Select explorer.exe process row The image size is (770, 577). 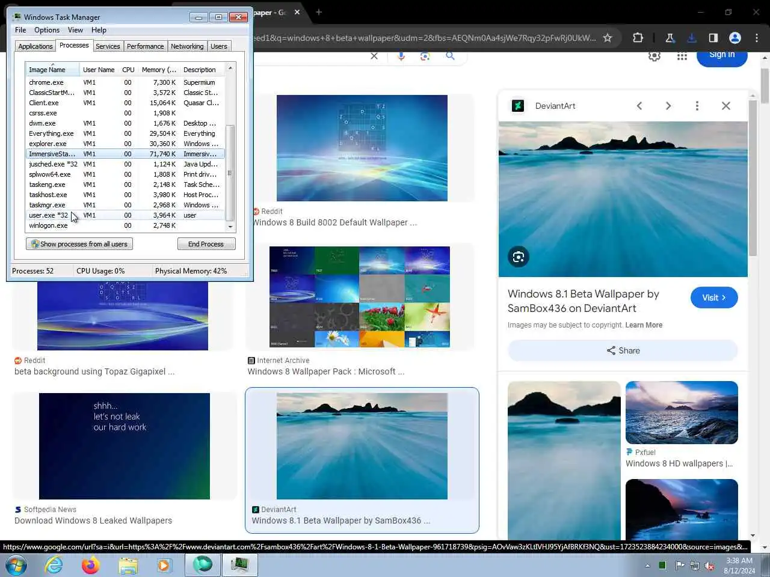click(x=125, y=144)
